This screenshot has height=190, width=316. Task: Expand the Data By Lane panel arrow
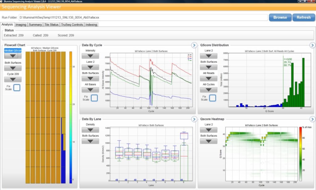tap(194, 119)
